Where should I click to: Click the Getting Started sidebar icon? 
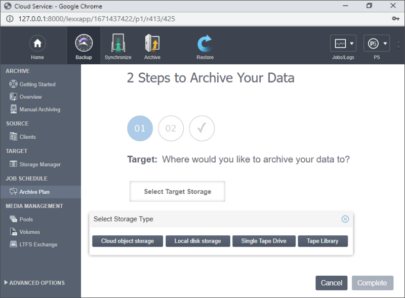point(13,84)
